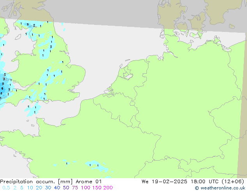Open the weatheronline.co.uk copyright link
This screenshot has height=191, width=247.
[x=220, y=188]
